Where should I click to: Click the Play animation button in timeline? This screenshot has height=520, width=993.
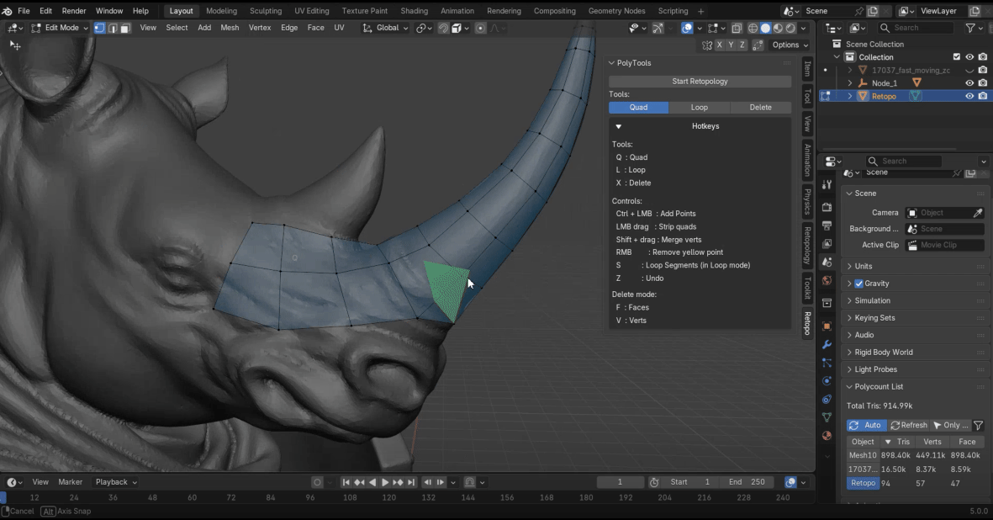click(x=385, y=482)
